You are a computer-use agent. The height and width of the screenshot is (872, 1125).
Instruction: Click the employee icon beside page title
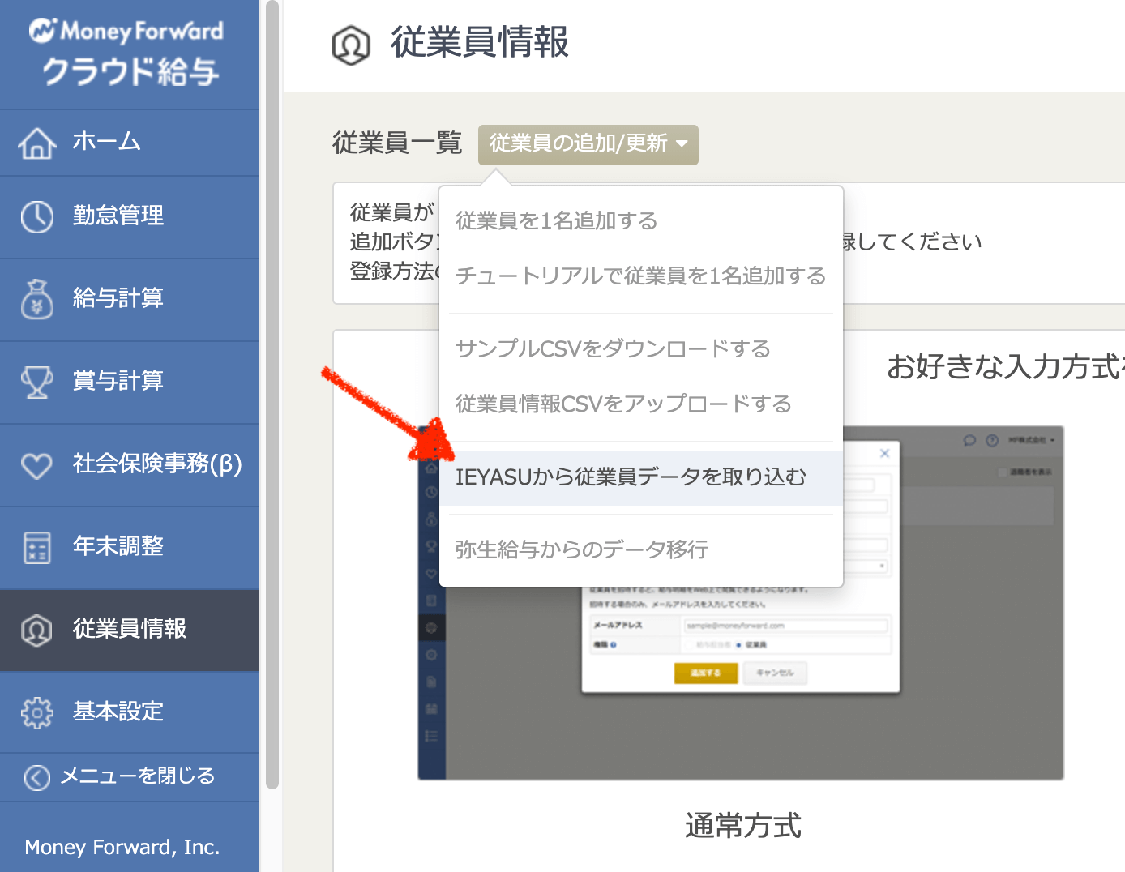(x=351, y=45)
